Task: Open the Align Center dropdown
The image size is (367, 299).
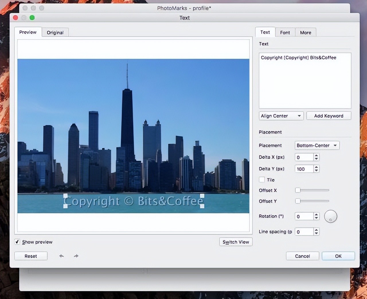Action: tap(281, 116)
